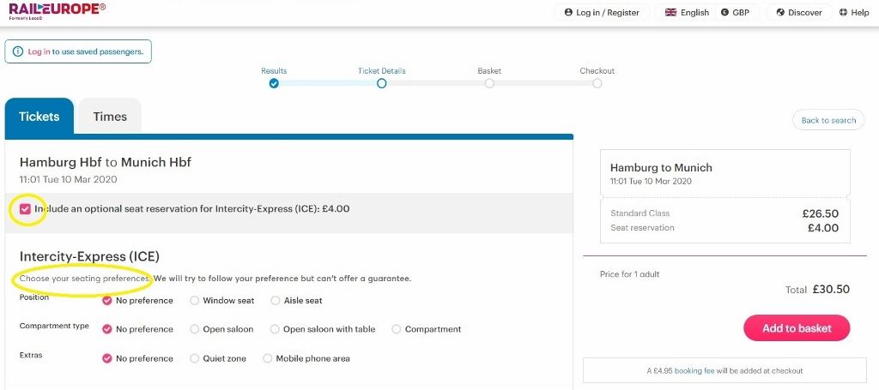Click the user icon beside Log in / Register

tap(568, 12)
